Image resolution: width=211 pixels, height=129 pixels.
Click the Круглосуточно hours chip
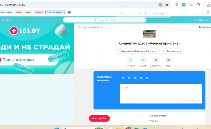point(172,51)
